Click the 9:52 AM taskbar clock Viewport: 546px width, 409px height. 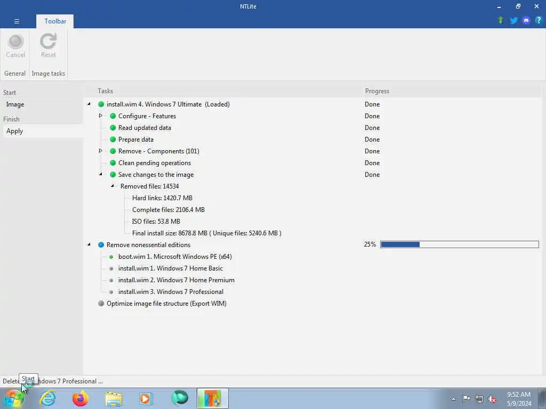pyautogui.click(x=518, y=399)
